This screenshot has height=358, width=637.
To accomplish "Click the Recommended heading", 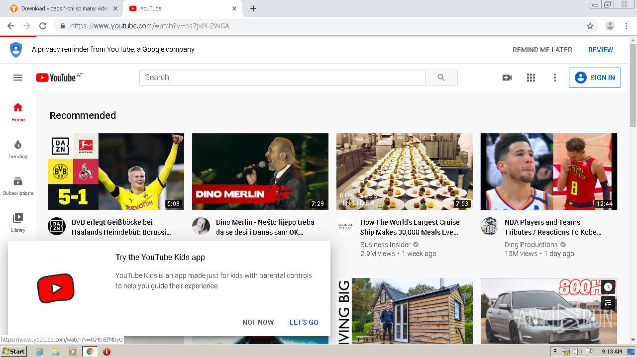I will point(83,115).
